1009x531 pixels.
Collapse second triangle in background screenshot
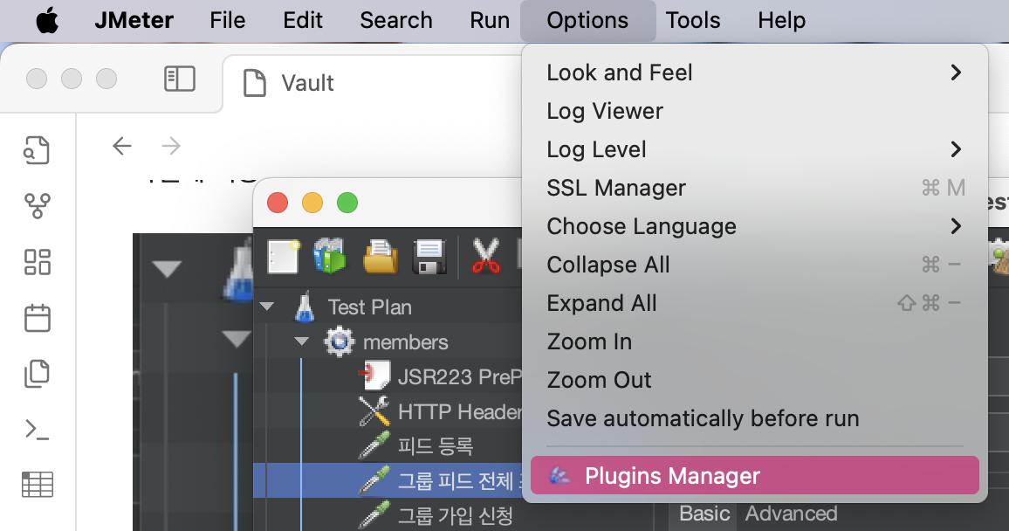click(237, 339)
